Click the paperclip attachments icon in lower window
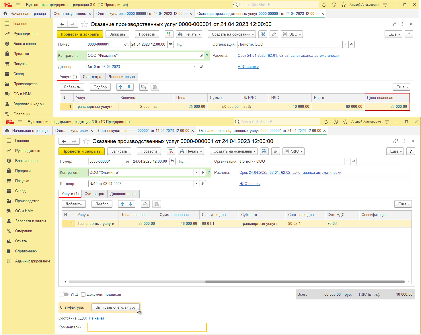Viewport: 421px width, 335px height. (276, 151)
